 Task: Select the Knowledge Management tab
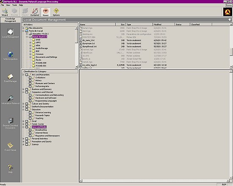pos(11,20)
